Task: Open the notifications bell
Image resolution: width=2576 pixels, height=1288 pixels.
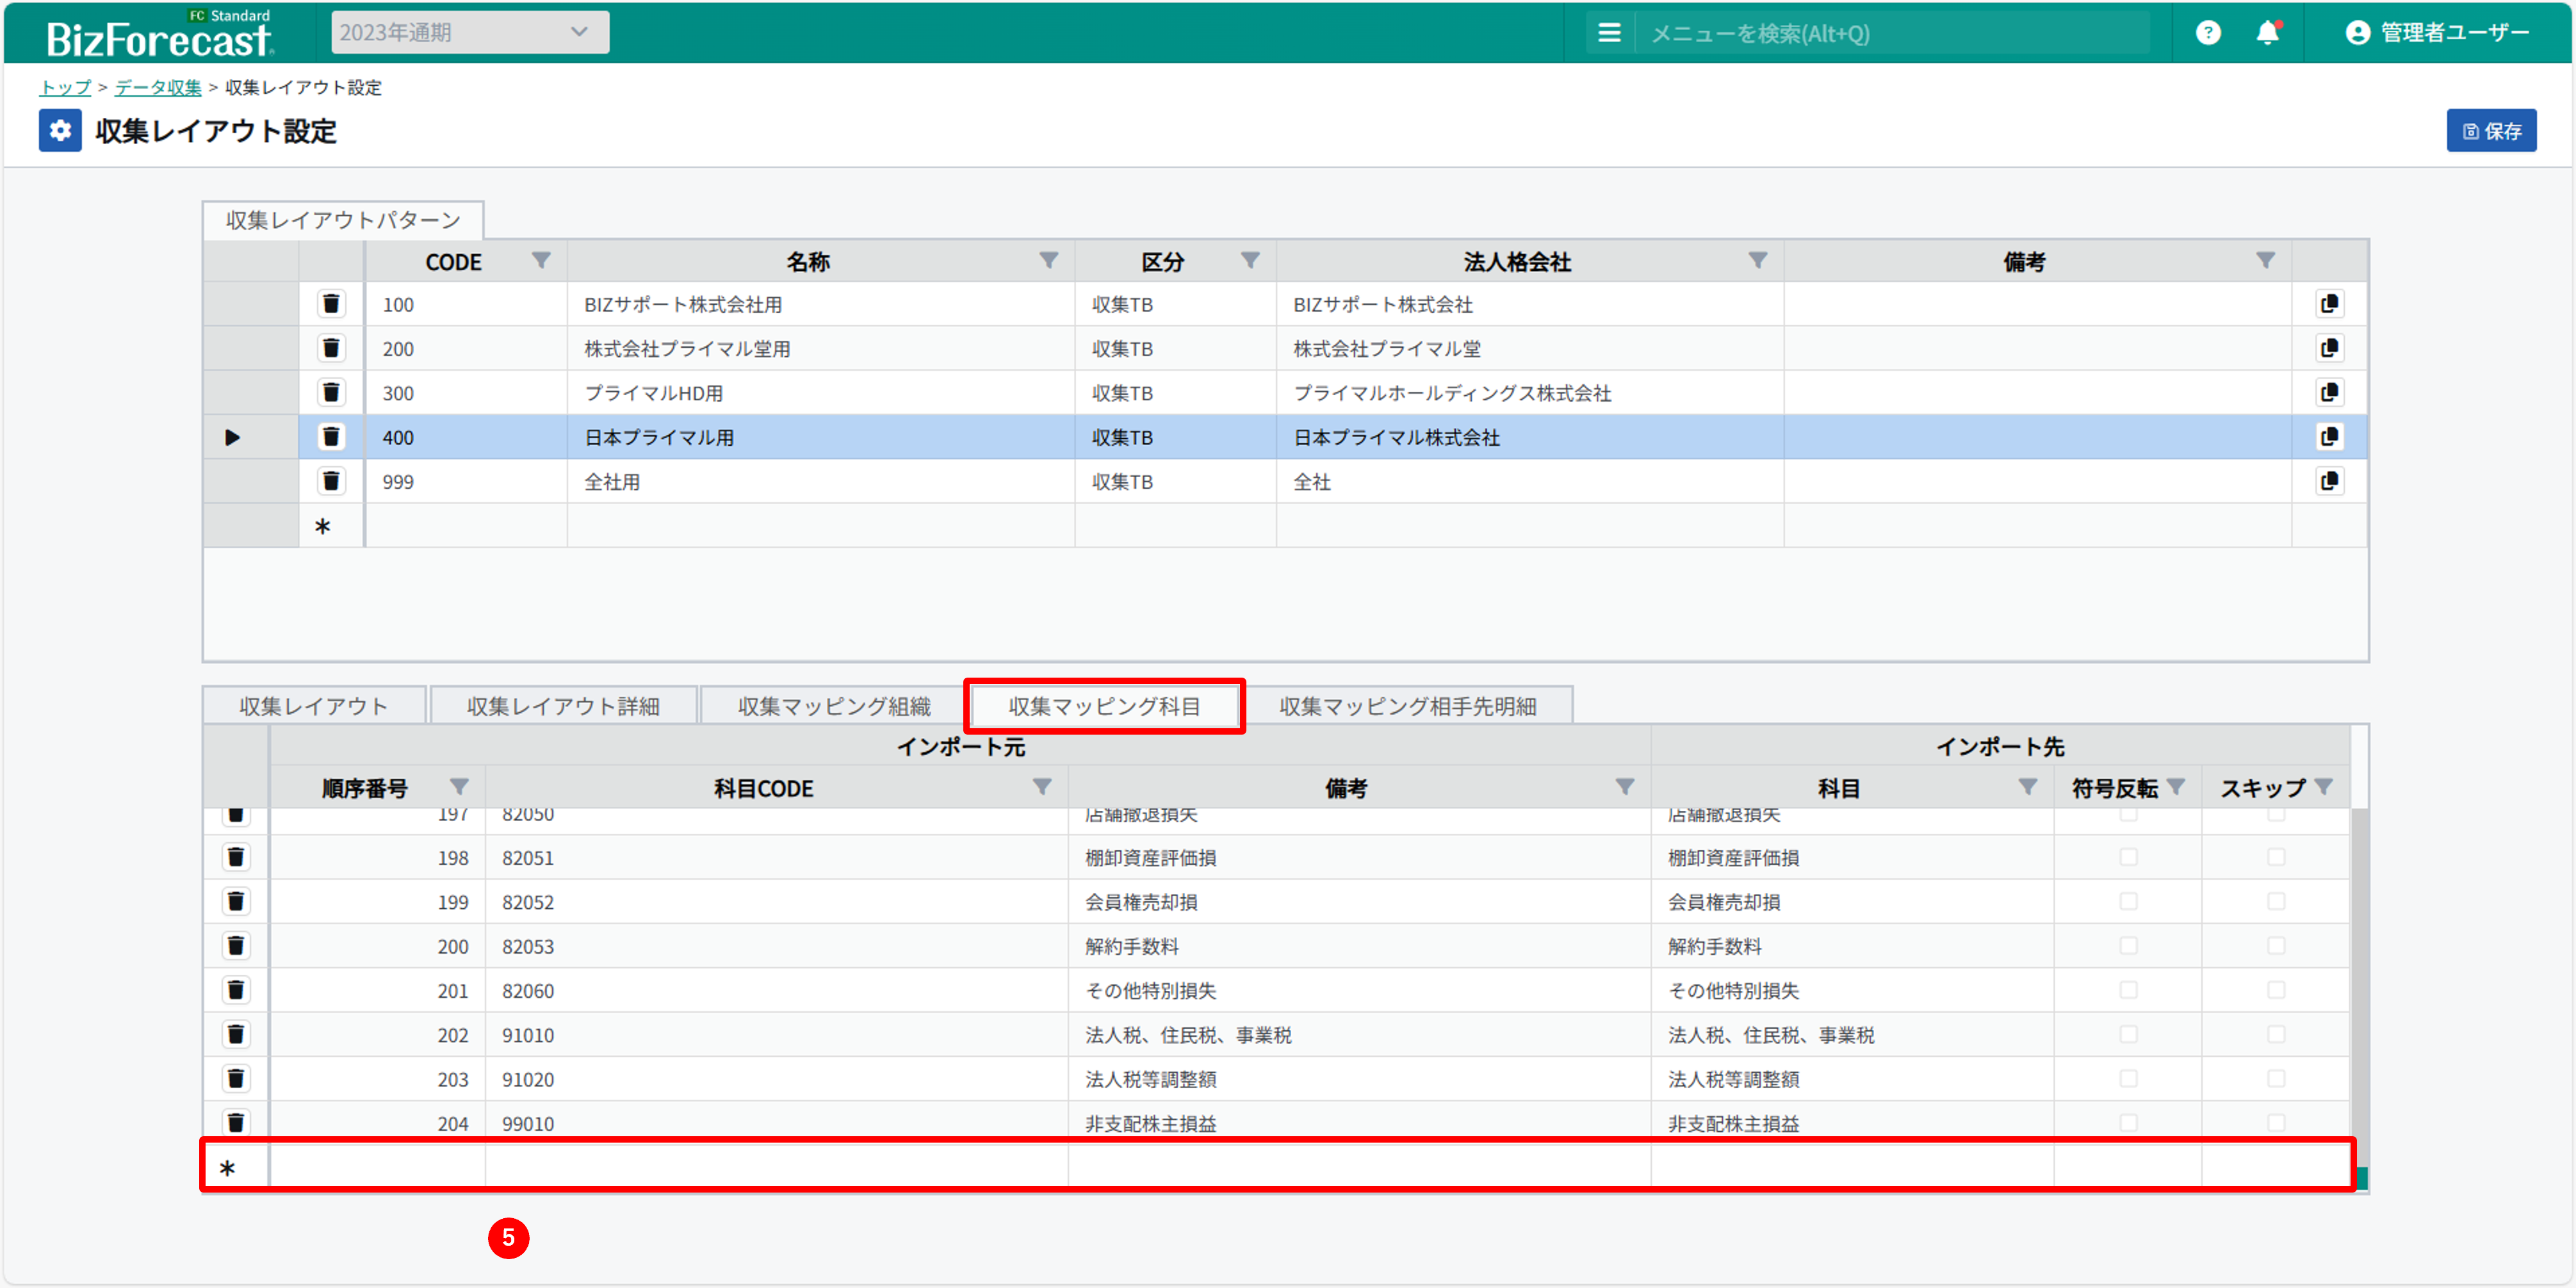Action: pos(2267,33)
